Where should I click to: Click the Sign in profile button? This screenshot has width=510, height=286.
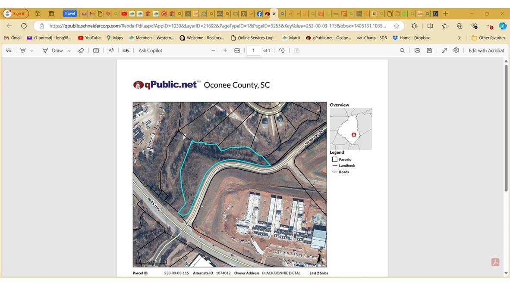pos(16,13)
